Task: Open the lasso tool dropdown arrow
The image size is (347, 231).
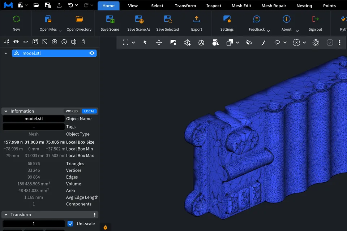Action: coord(285,43)
